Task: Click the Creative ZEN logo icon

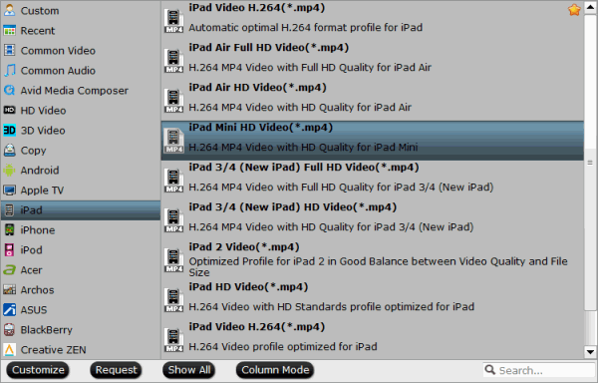Action: (9, 350)
